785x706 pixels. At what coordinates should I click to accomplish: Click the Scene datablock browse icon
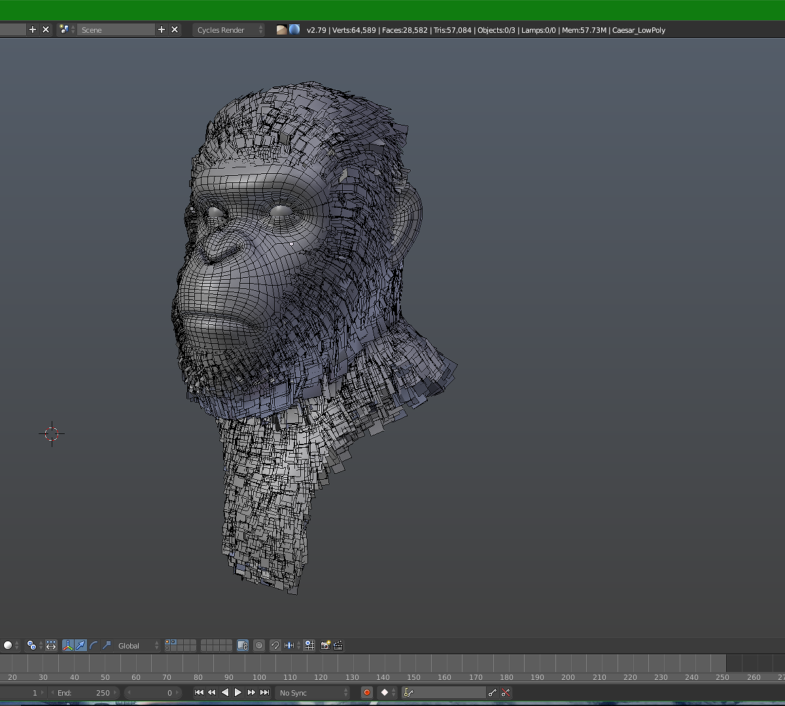(67, 29)
